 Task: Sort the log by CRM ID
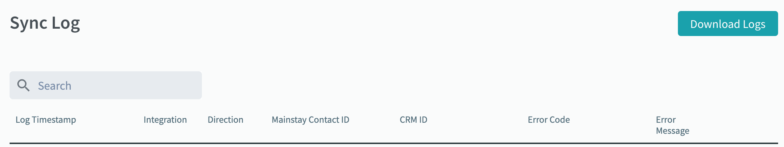(x=413, y=120)
